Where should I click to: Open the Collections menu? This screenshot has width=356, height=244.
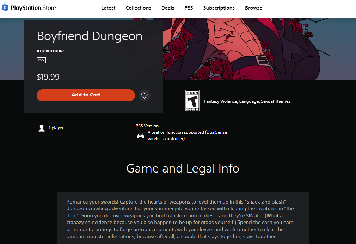pyautogui.click(x=139, y=8)
